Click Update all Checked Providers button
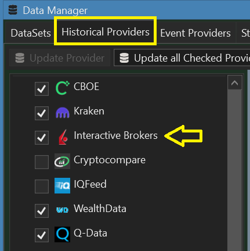This screenshot has width=250, height=251. point(182,58)
